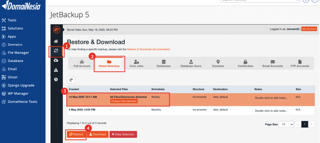
Task: Switch to the Full Account tab
Action: 82,64
